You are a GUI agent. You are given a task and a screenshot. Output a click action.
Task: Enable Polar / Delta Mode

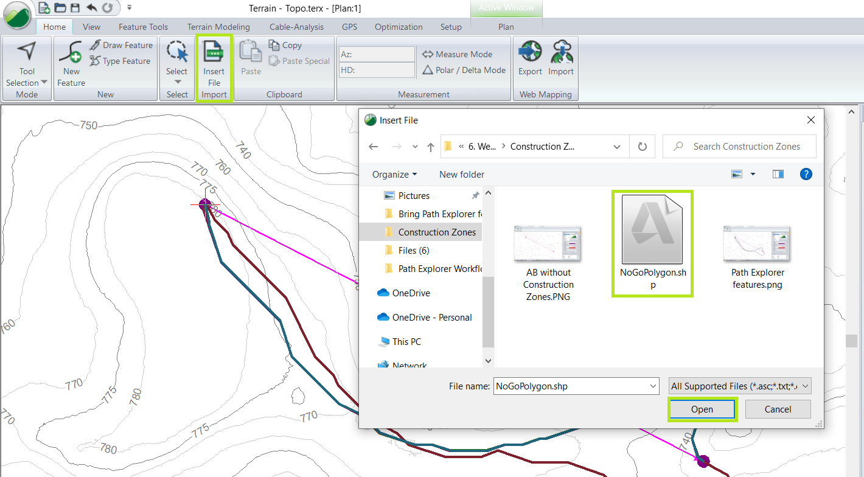464,70
